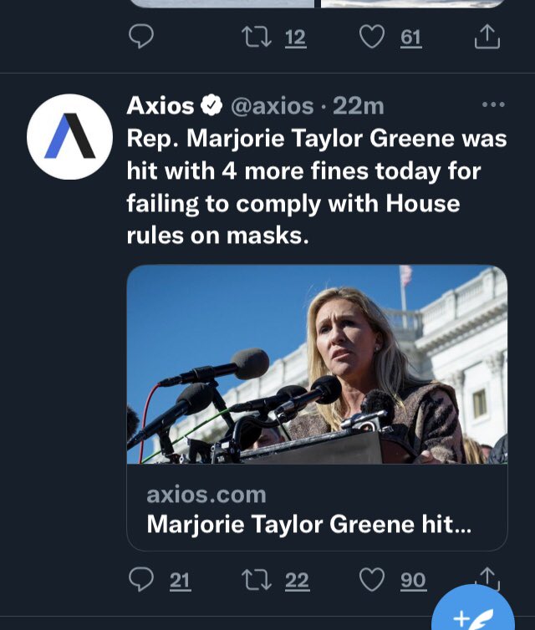Like the upper tweet with 61 likes
This screenshot has height=630, width=535.
click(371, 37)
